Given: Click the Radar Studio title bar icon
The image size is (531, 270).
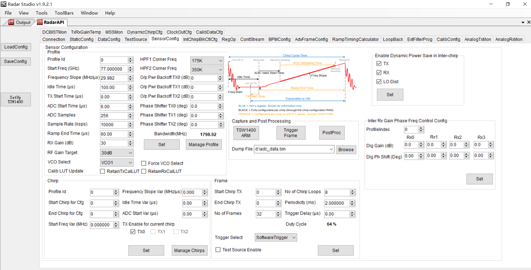Looking at the screenshot, I should [4, 4].
